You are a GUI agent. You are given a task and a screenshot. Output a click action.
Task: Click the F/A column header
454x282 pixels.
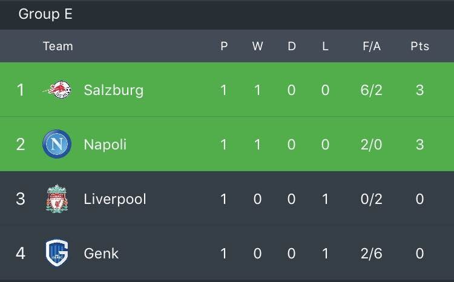[372, 46]
